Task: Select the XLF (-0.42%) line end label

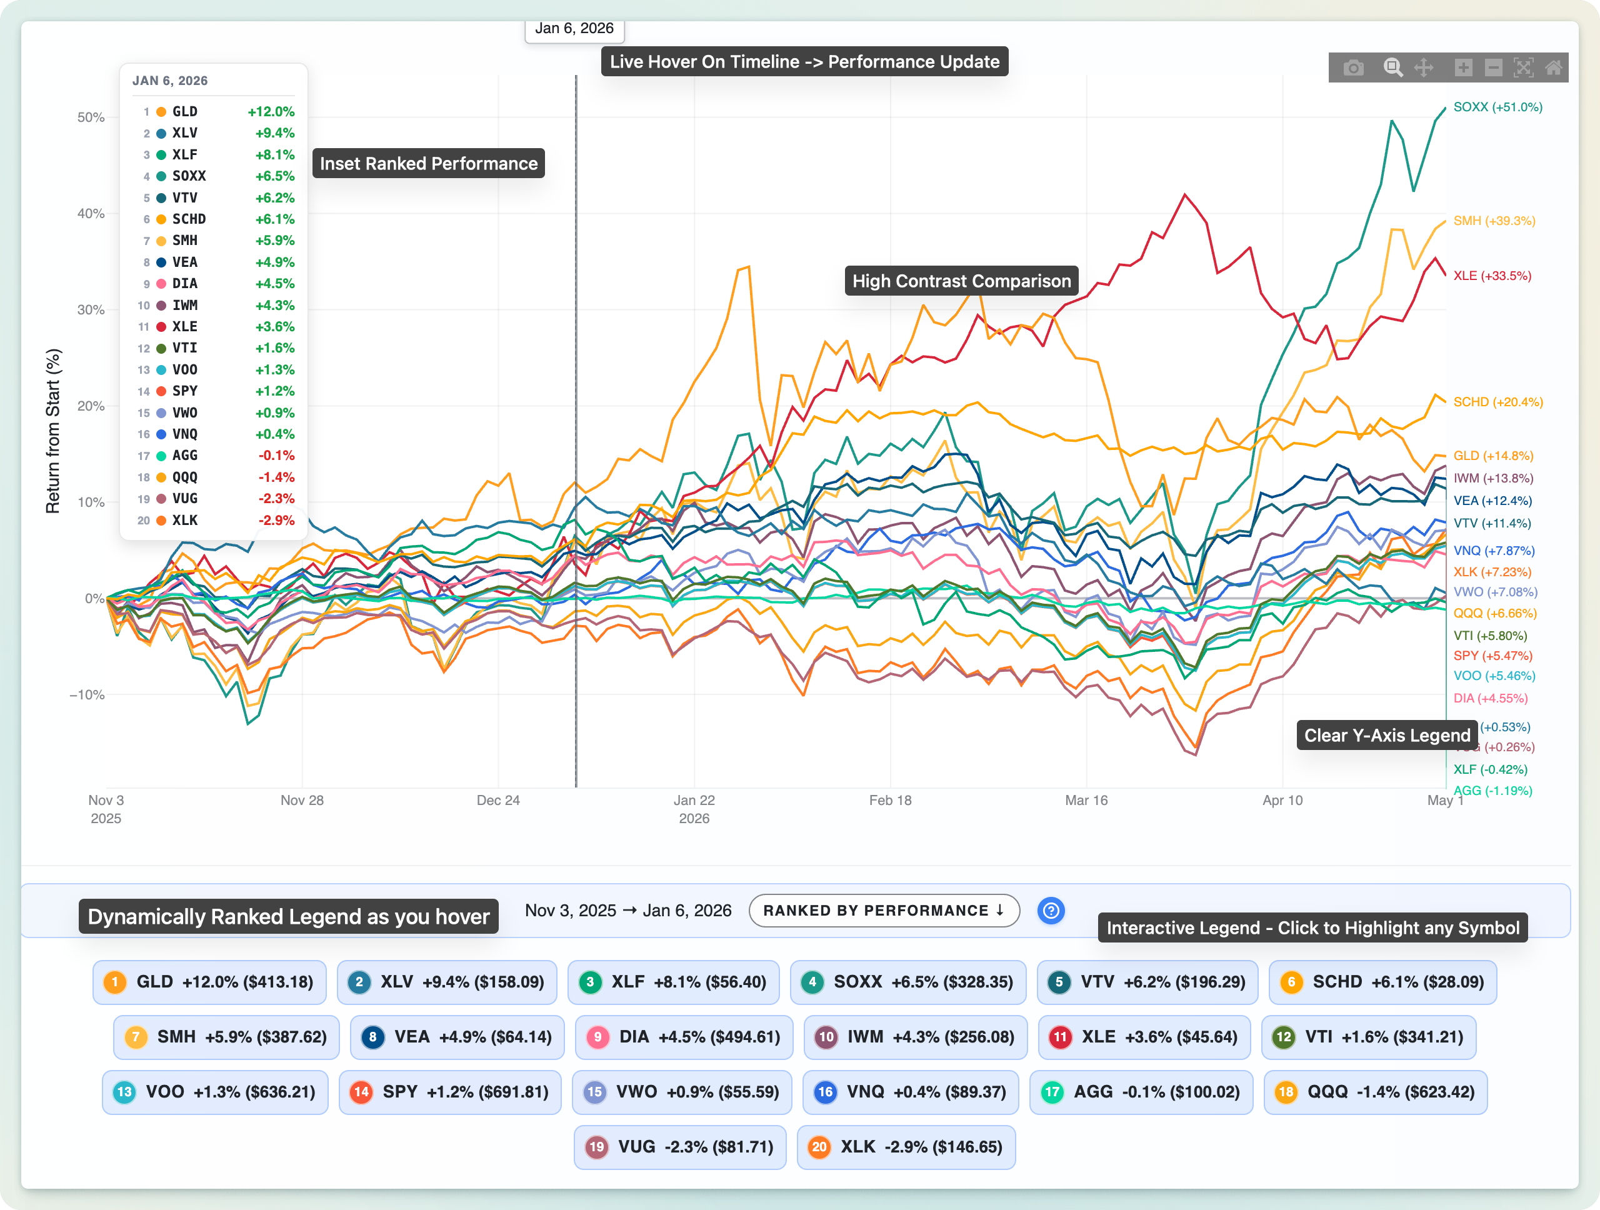Action: tap(1491, 769)
